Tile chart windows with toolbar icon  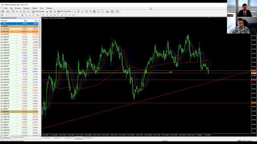(94, 12)
